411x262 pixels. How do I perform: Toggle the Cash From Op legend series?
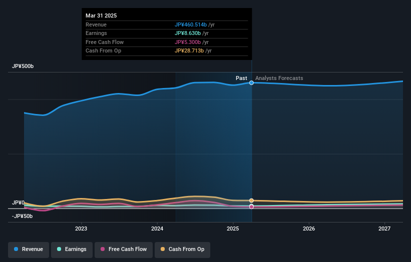[x=182, y=249]
